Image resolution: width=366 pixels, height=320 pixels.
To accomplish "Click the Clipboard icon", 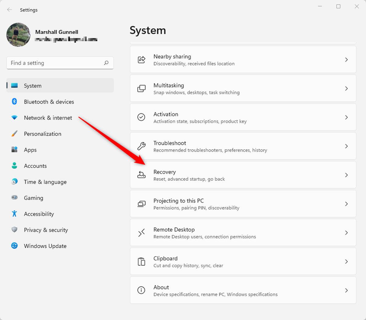I will (142, 261).
